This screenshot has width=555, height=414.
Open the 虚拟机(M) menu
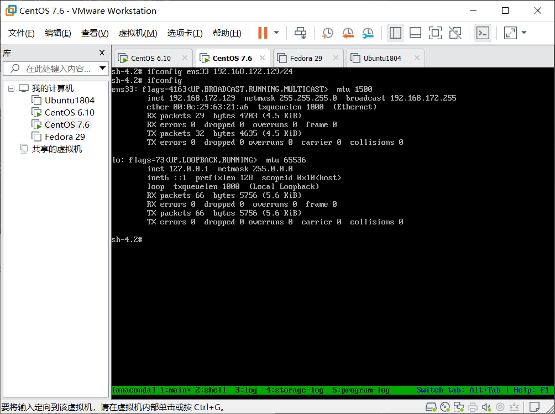138,33
